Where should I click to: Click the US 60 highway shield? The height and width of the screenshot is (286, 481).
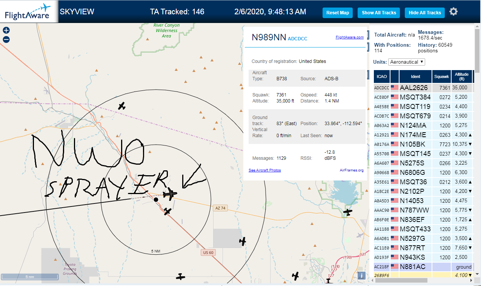(207, 252)
